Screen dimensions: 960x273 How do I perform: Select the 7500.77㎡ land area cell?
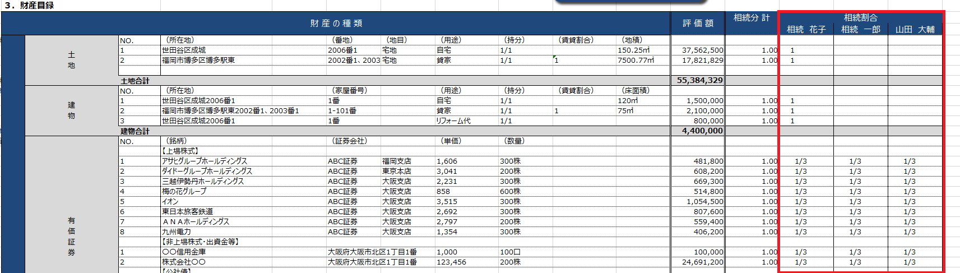coord(636,61)
